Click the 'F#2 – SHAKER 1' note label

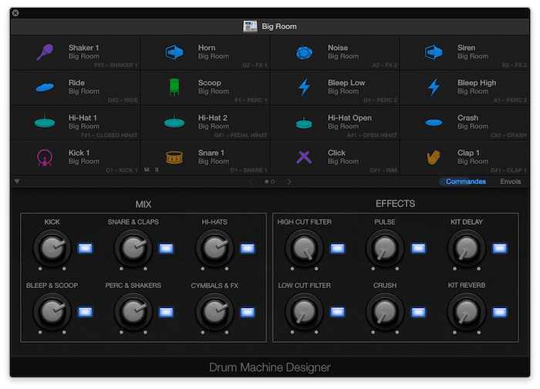[116, 65]
